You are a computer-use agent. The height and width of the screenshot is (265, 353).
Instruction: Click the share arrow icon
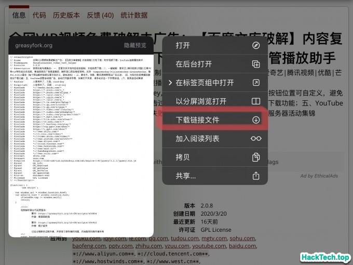256,176
